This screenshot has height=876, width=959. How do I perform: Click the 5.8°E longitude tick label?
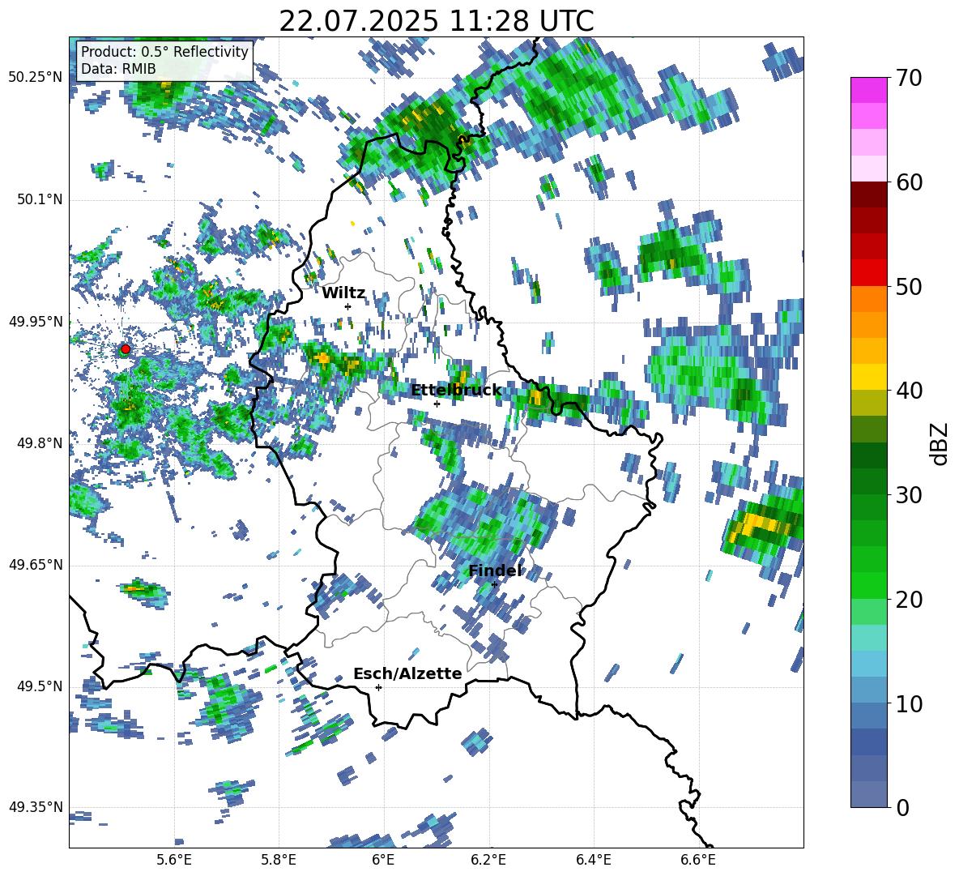click(x=279, y=860)
